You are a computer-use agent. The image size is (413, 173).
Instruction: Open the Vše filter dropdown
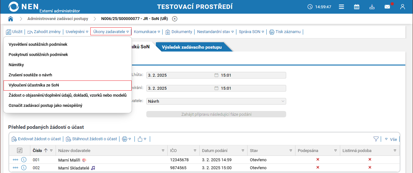391,139
